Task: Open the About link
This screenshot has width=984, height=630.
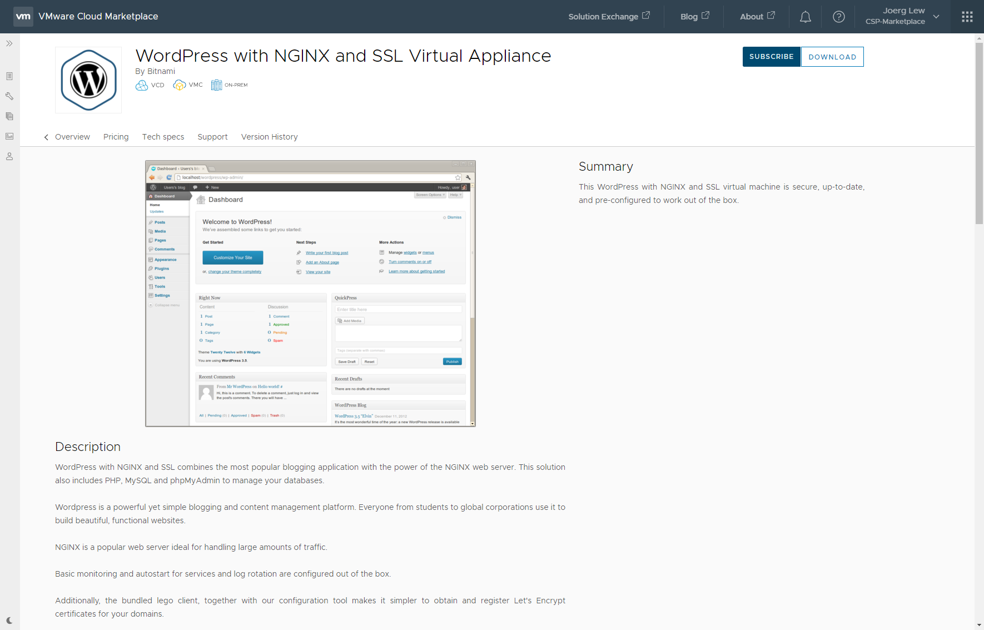Action: point(757,17)
